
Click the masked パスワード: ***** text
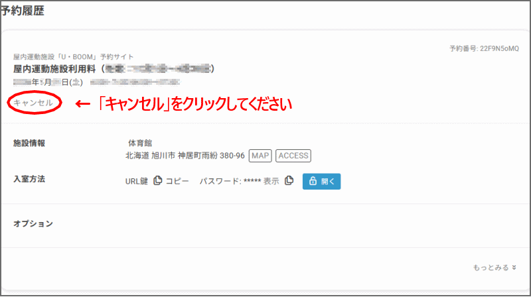click(x=230, y=181)
